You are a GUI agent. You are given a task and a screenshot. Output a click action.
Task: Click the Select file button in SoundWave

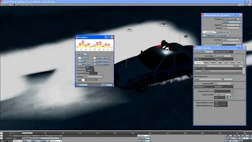pyautogui.click(x=82, y=54)
